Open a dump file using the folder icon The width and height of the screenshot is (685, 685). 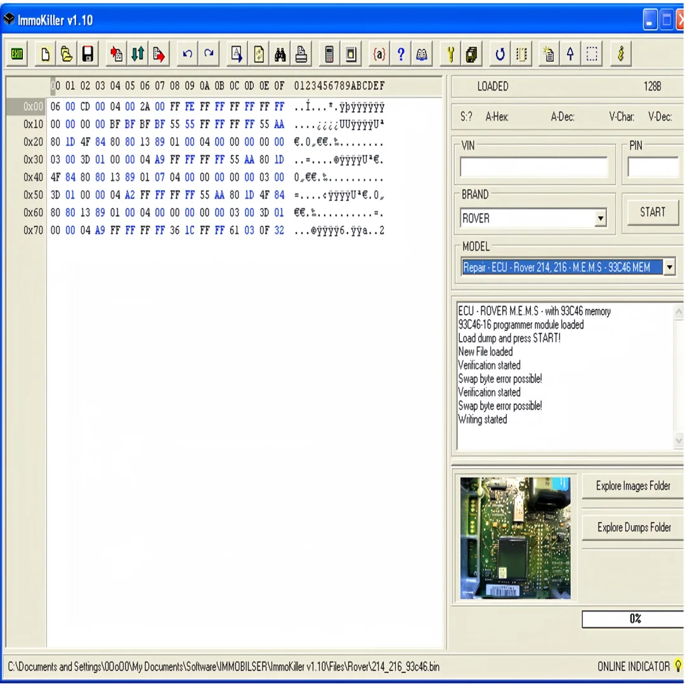click(x=66, y=54)
